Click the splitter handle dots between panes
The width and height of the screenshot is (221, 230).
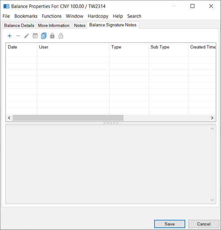tap(111, 123)
